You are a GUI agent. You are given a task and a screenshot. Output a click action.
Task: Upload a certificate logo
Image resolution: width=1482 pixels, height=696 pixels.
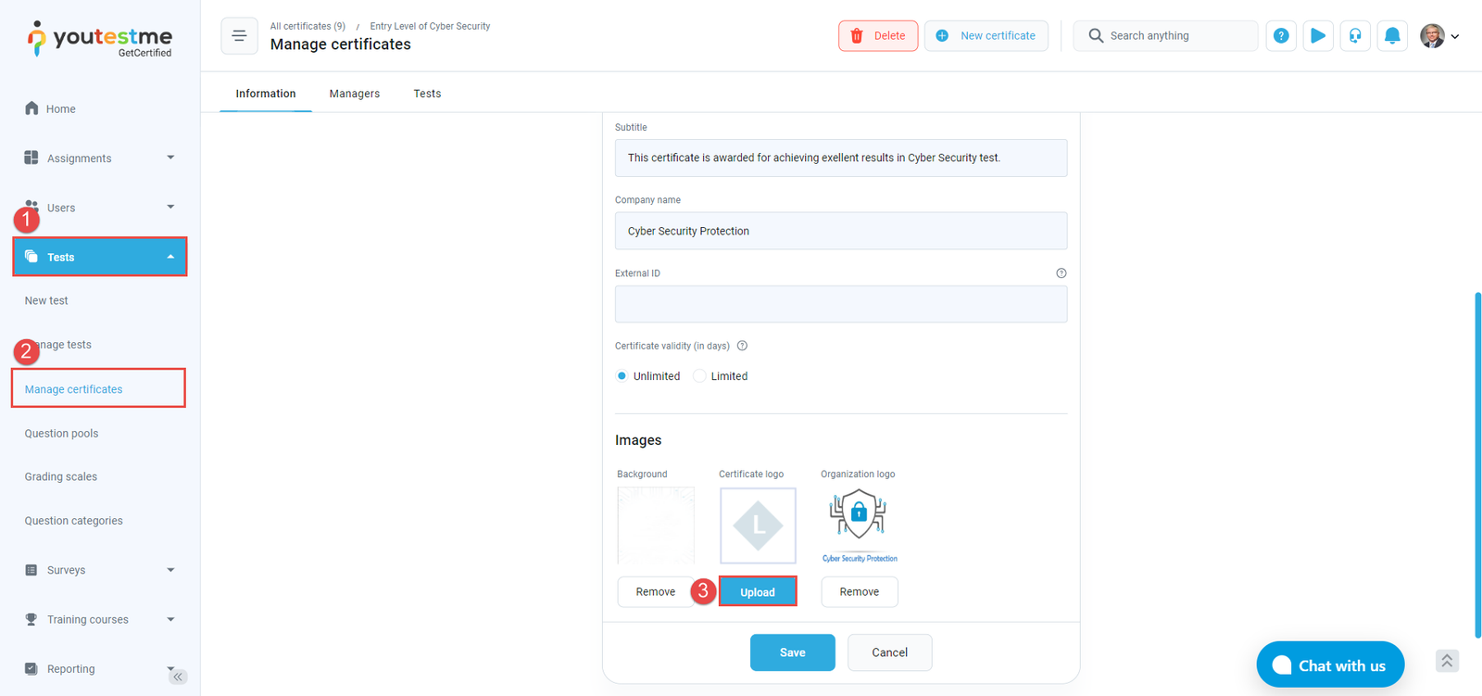click(x=758, y=592)
